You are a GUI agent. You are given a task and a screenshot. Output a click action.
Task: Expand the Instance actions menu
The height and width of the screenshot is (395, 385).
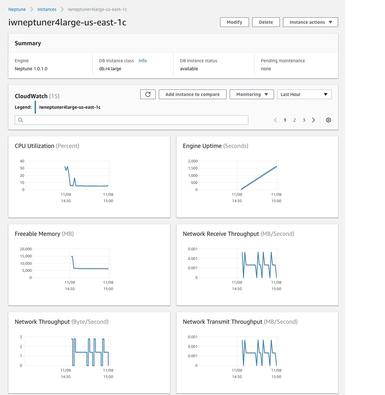pos(310,22)
